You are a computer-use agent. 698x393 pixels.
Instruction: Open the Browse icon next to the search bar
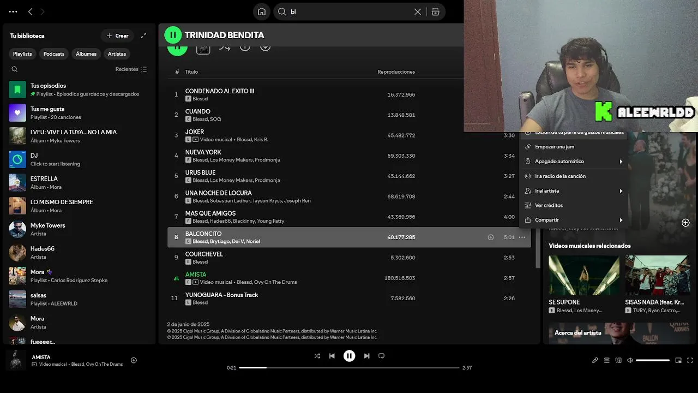pos(435,11)
